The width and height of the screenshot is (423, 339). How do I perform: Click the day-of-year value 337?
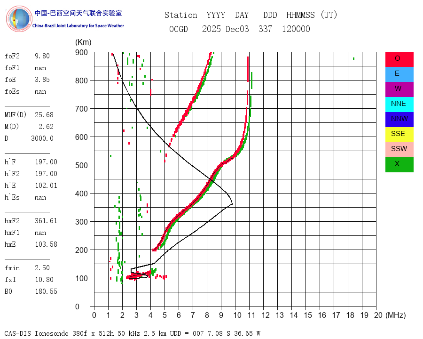[265, 29]
